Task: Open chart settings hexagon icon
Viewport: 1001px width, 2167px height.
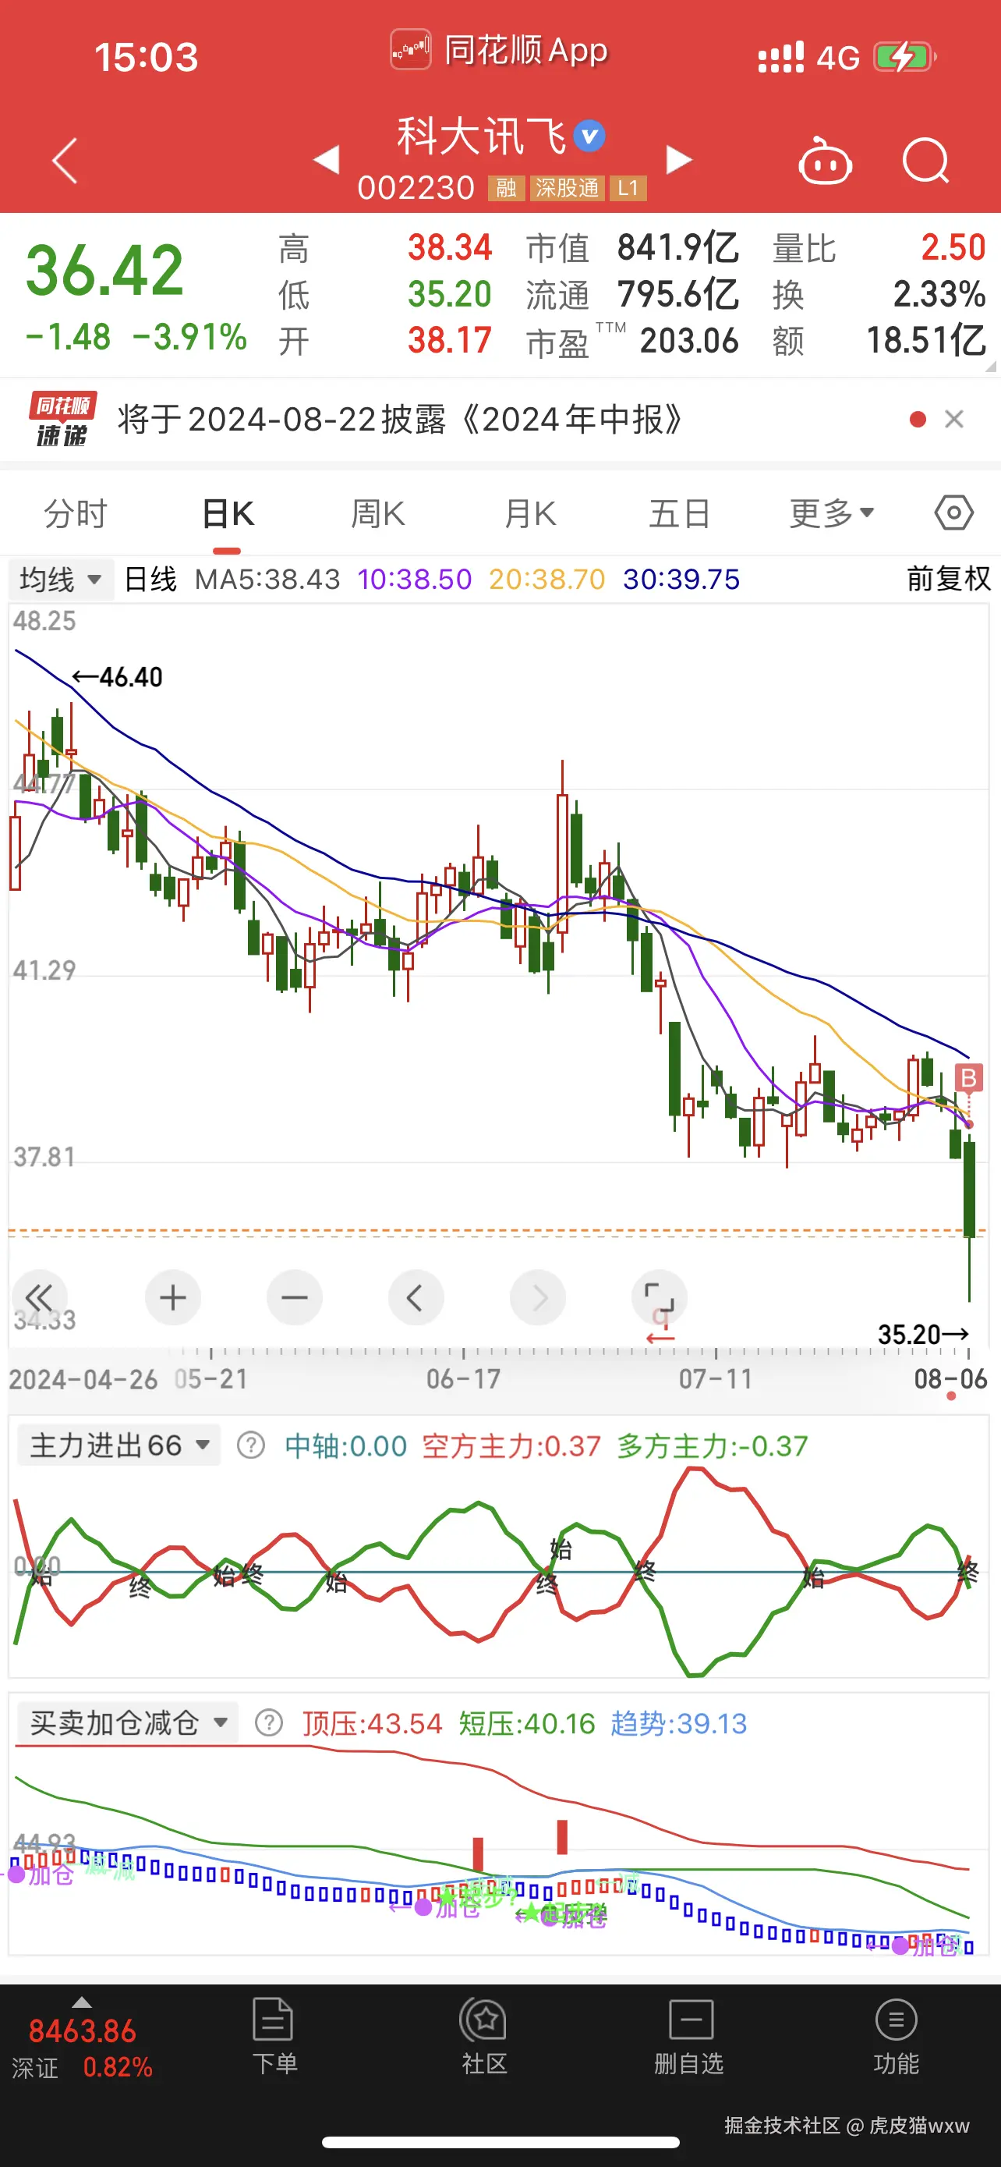Action: 954,512
